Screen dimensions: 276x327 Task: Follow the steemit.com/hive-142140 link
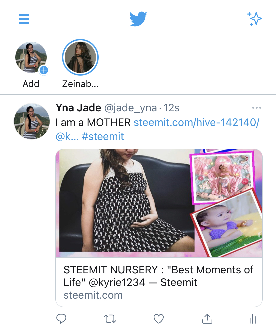pyautogui.click(x=197, y=122)
